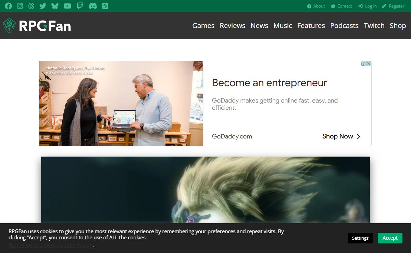
Task: Open the Register page
Action: [x=393, y=6]
